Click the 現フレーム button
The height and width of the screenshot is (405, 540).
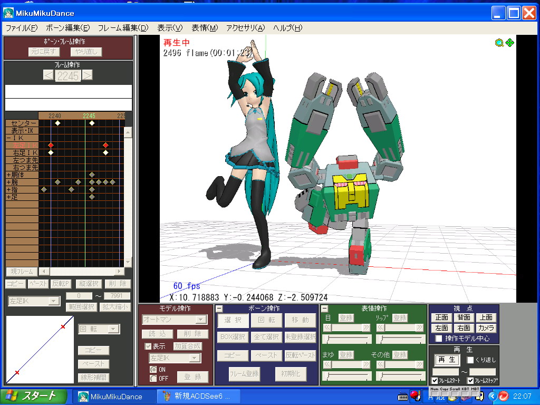pos(22,272)
